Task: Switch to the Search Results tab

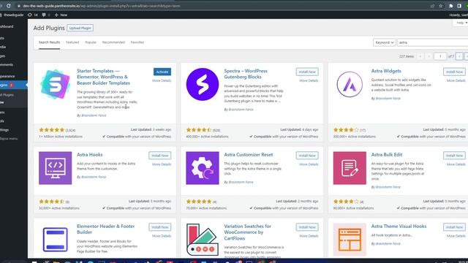Action: coord(49,42)
